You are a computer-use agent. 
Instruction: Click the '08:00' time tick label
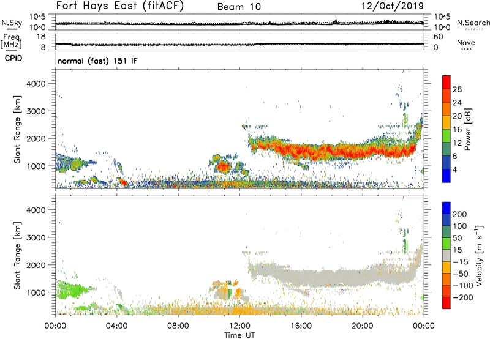point(178,326)
